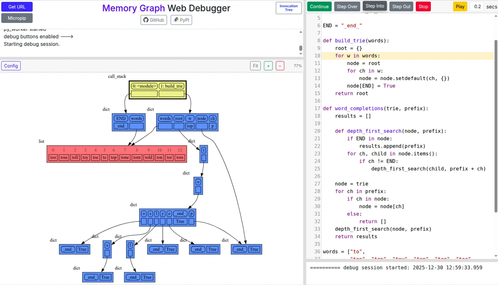Click the red zoom out minus button
Image resolution: width=498 pixels, height=285 pixels.
click(280, 66)
